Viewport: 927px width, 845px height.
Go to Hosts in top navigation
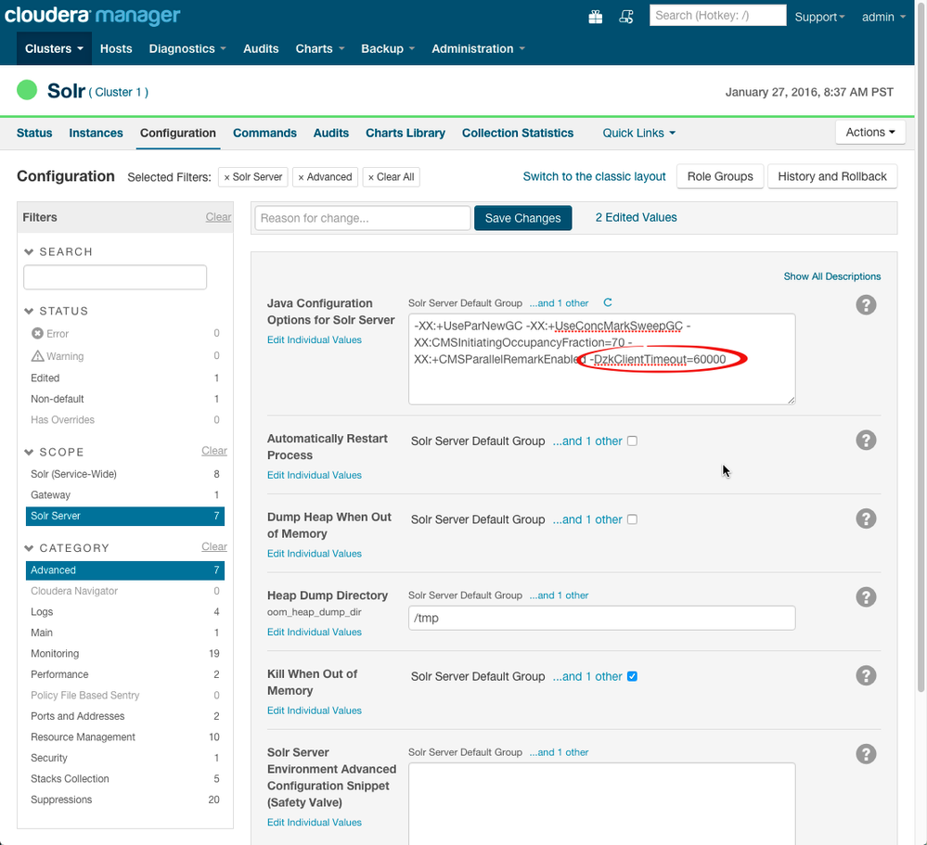[116, 48]
